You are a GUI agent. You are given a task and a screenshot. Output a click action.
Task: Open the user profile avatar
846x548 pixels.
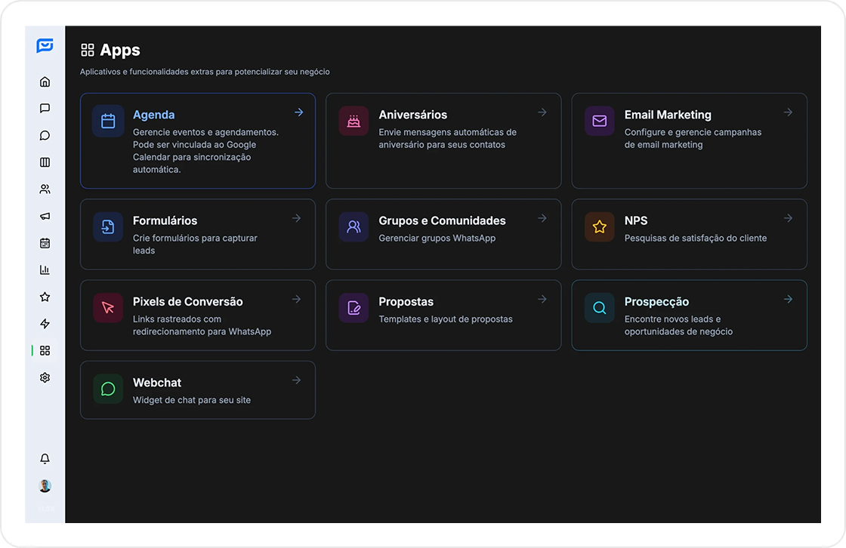tap(45, 486)
